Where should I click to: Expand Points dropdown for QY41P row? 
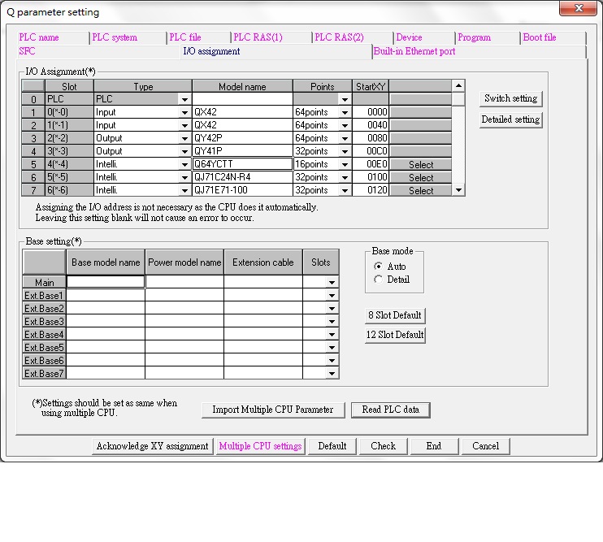345,151
